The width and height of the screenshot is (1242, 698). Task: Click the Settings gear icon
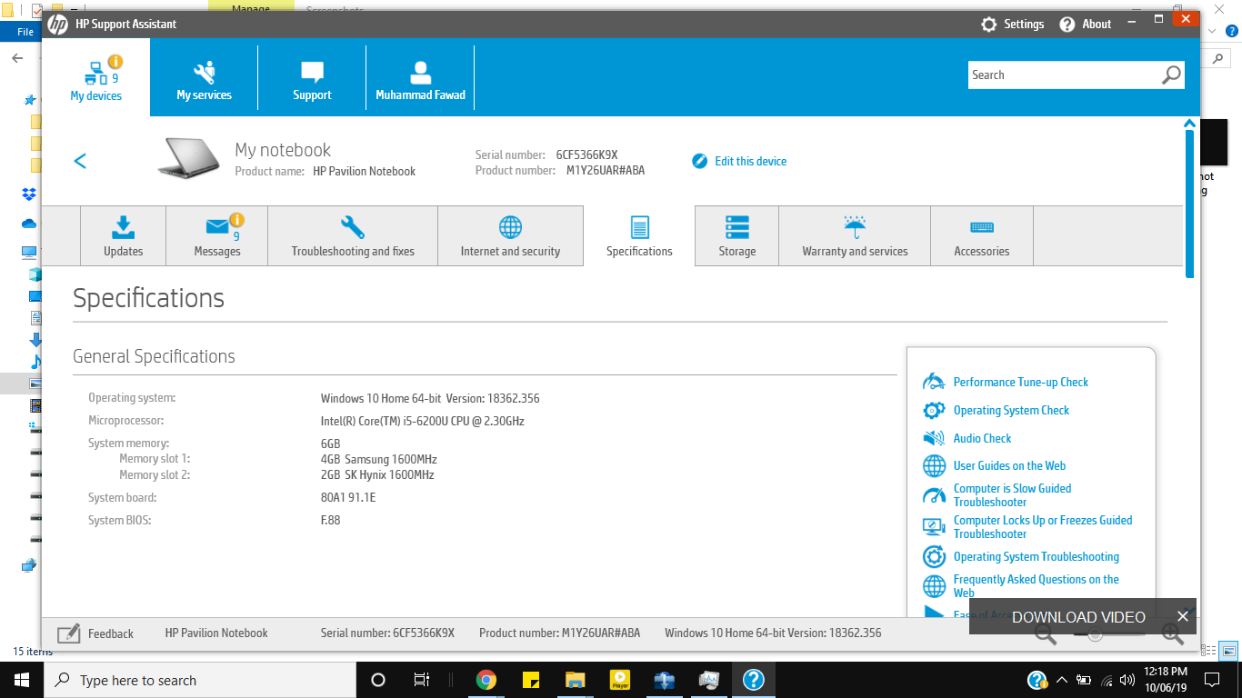[989, 25]
